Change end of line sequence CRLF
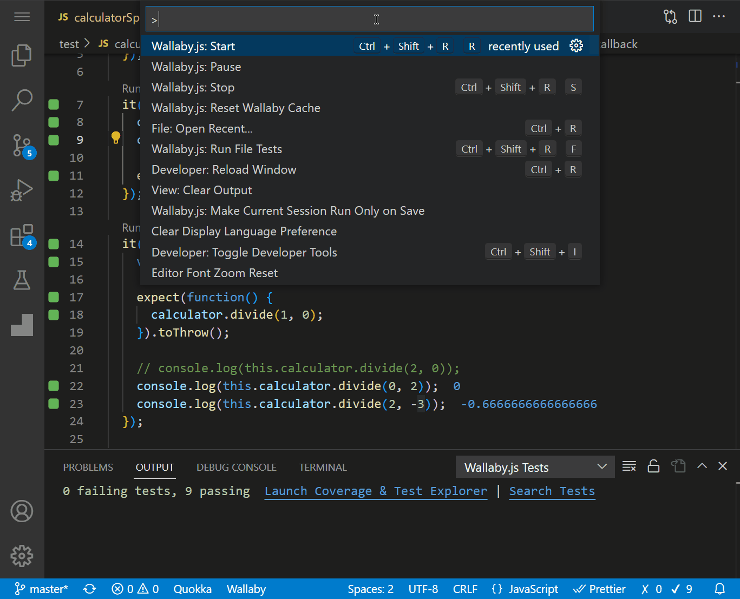 (x=465, y=589)
